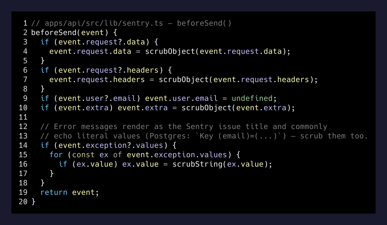This screenshot has width=387, height=225.
Task: Click 'event.user?.email' condition on line 9
Action: point(97,98)
